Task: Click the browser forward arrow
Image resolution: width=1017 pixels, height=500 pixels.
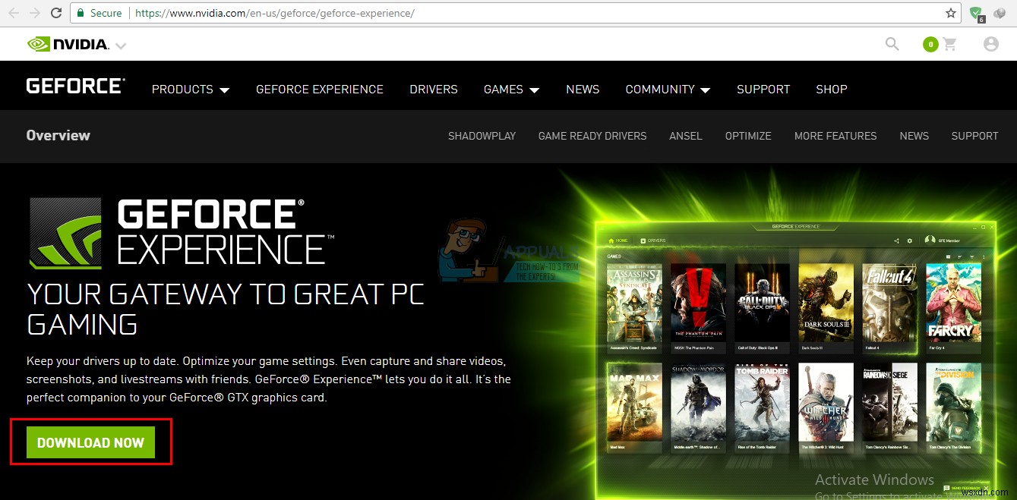Action: [35, 13]
